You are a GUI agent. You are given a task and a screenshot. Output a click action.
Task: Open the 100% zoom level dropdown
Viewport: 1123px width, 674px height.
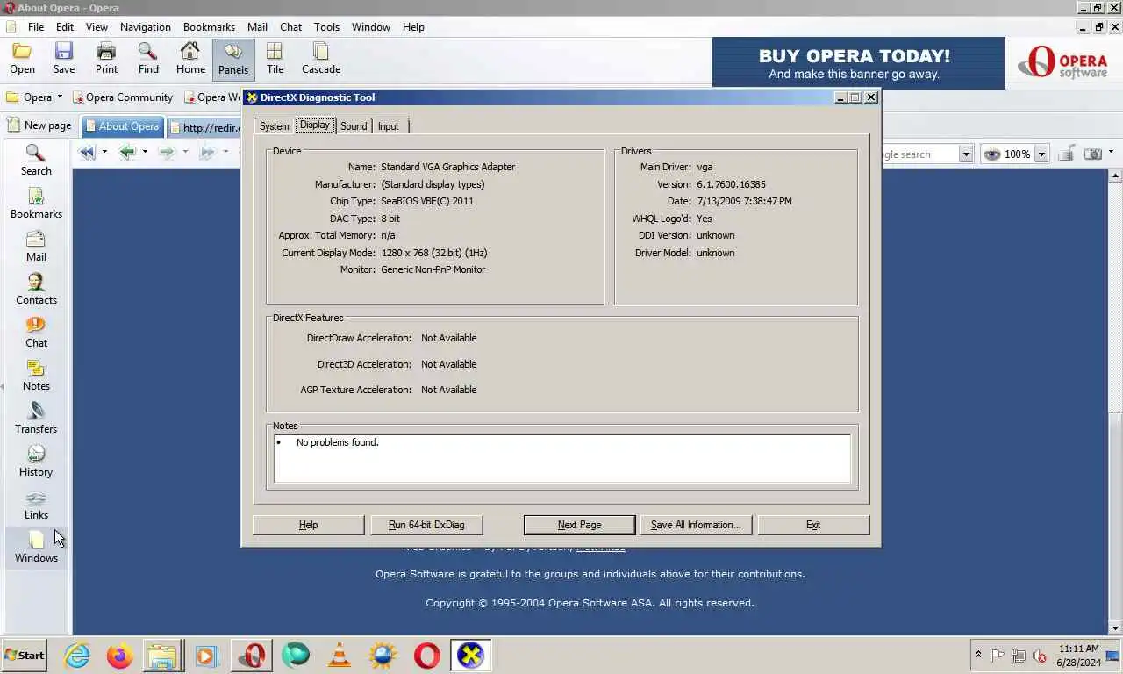click(x=1041, y=154)
